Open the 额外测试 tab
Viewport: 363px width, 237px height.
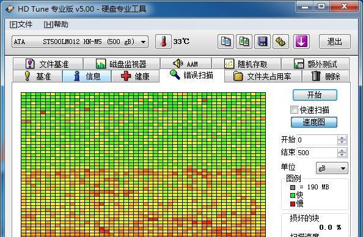coord(315,64)
